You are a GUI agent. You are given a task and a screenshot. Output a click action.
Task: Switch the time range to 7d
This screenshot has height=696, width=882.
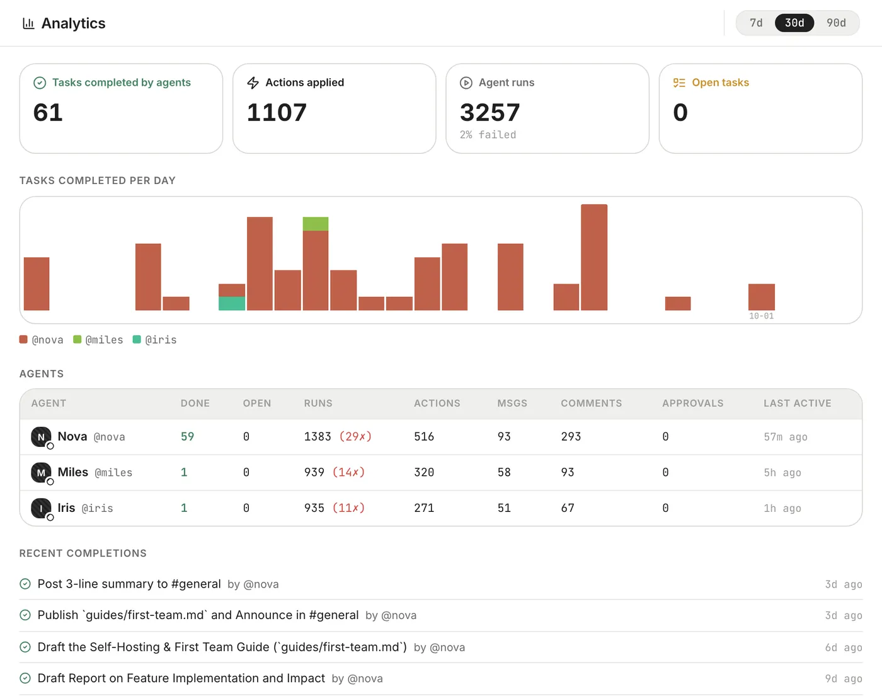tap(756, 23)
